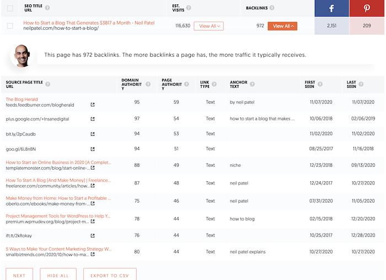Open How to Start a Blog That Generates $3817 link

click(x=89, y=23)
